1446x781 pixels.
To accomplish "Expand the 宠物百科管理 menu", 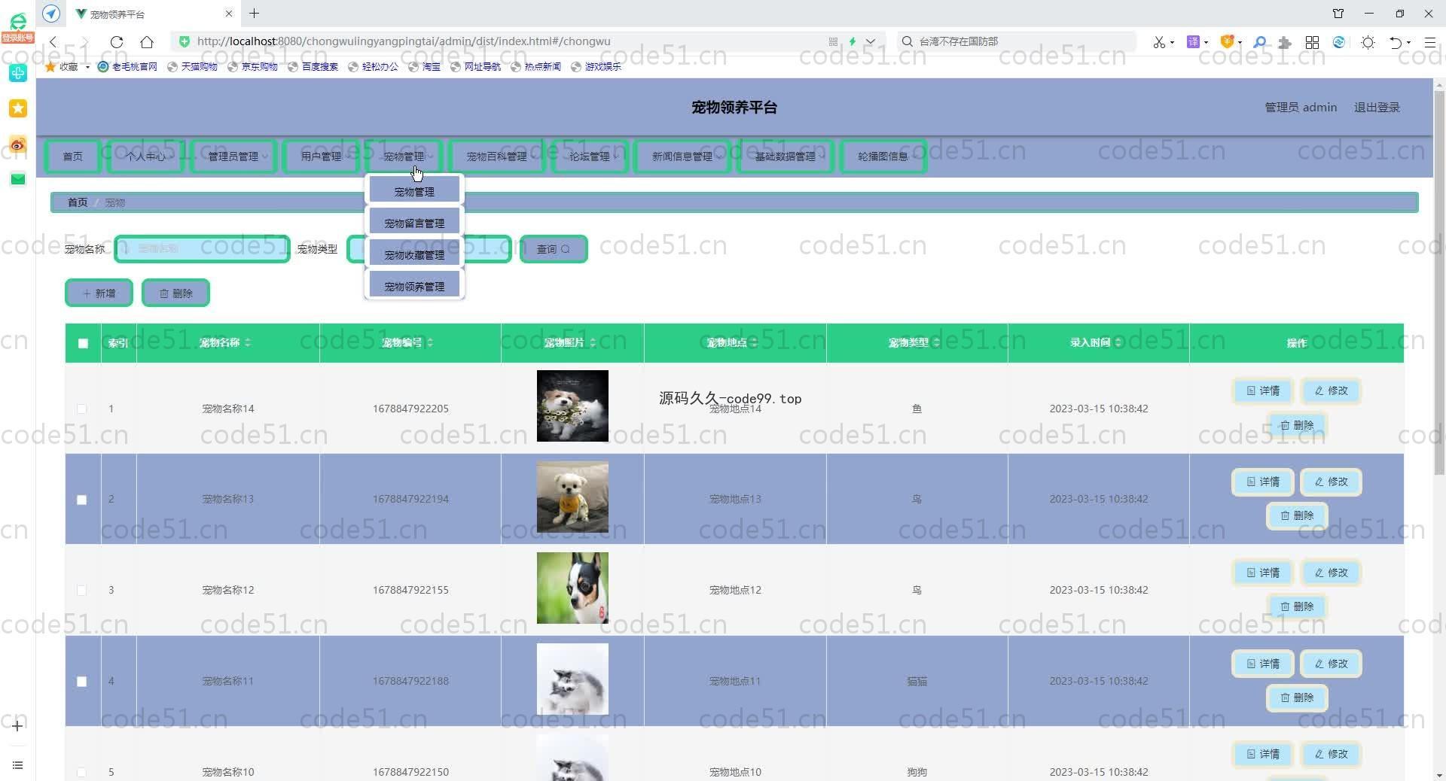I will tap(497, 157).
